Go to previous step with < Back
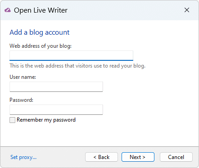This screenshot has height=168, width=199. click(101, 157)
